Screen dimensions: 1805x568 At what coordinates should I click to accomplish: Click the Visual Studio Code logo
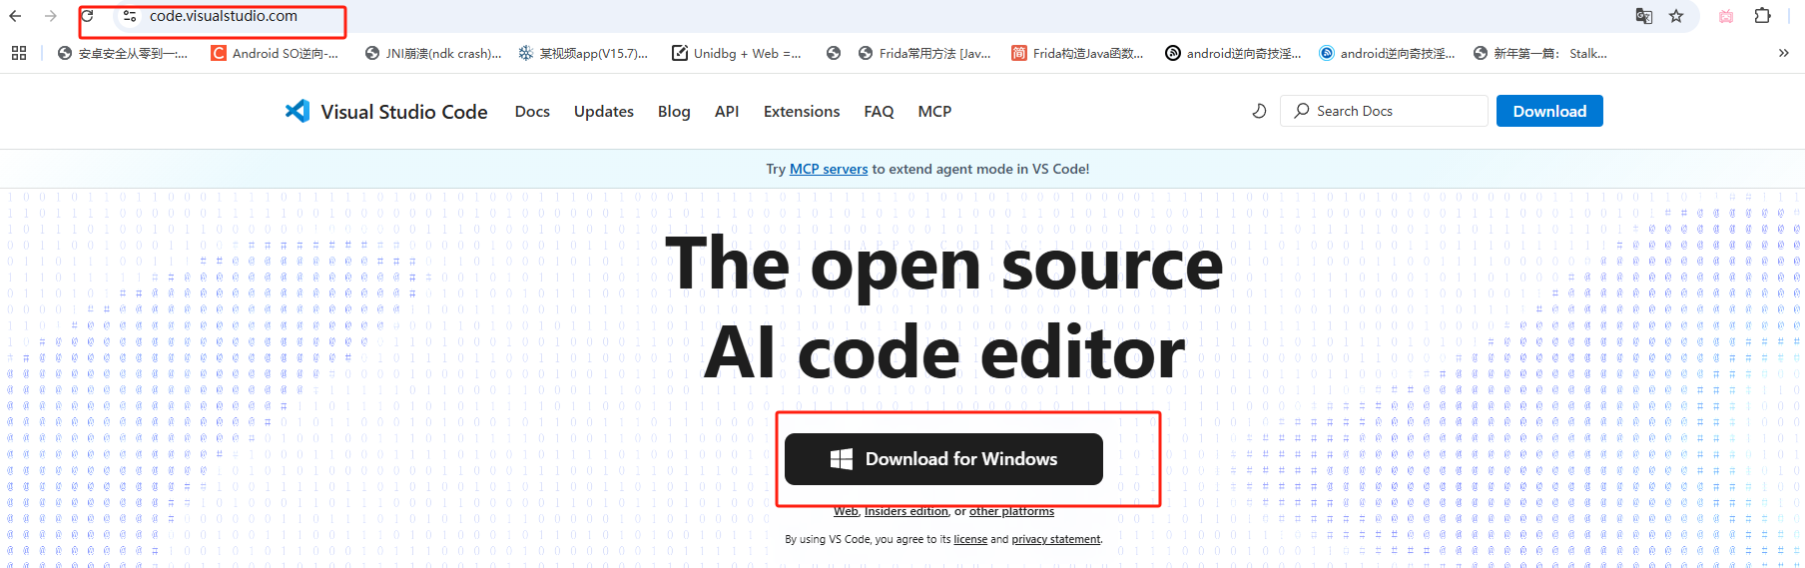pyautogui.click(x=386, y=111)
